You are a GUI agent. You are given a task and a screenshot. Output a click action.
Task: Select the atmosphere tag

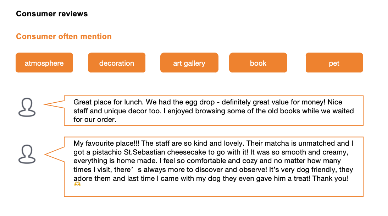44,63
